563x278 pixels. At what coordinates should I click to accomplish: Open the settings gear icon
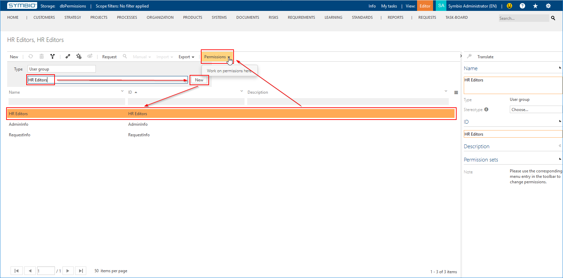[x=548, y=6]
